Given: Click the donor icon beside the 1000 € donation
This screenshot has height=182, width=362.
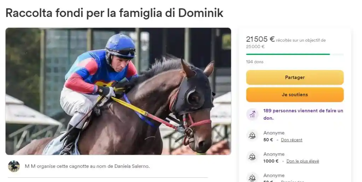Looking at the screenshot, I should pos(252,157).
